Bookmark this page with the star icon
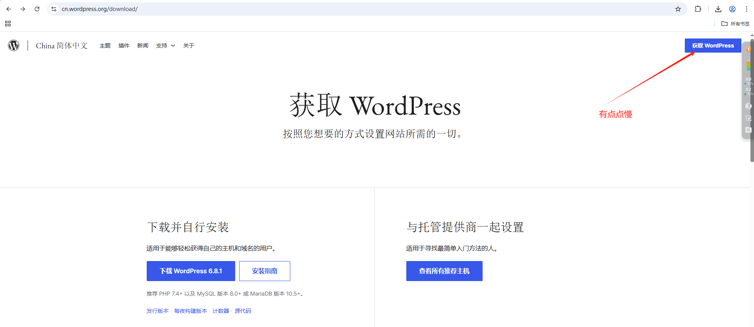This screenshot has width=754, height=327. (678, 9)
